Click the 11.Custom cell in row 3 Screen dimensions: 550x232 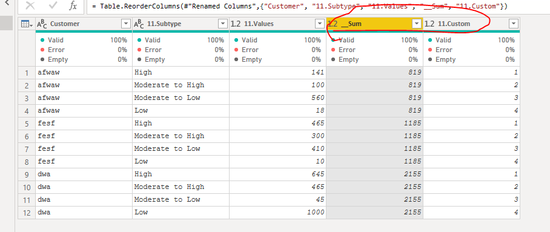coord(471,98)
